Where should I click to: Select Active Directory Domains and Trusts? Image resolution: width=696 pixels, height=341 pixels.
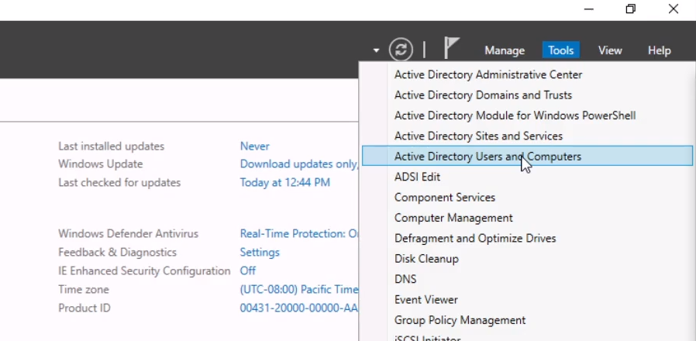483,95
